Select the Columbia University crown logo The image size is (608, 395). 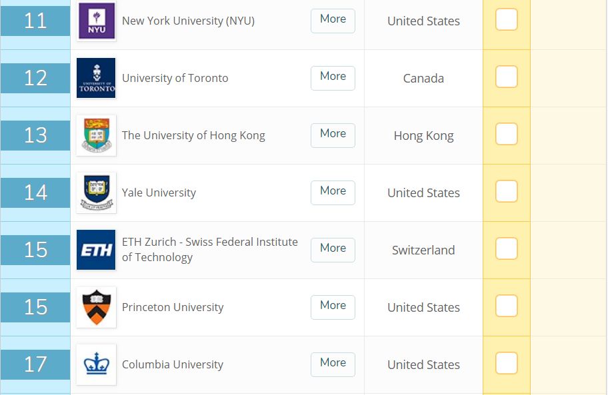point(96,364)
